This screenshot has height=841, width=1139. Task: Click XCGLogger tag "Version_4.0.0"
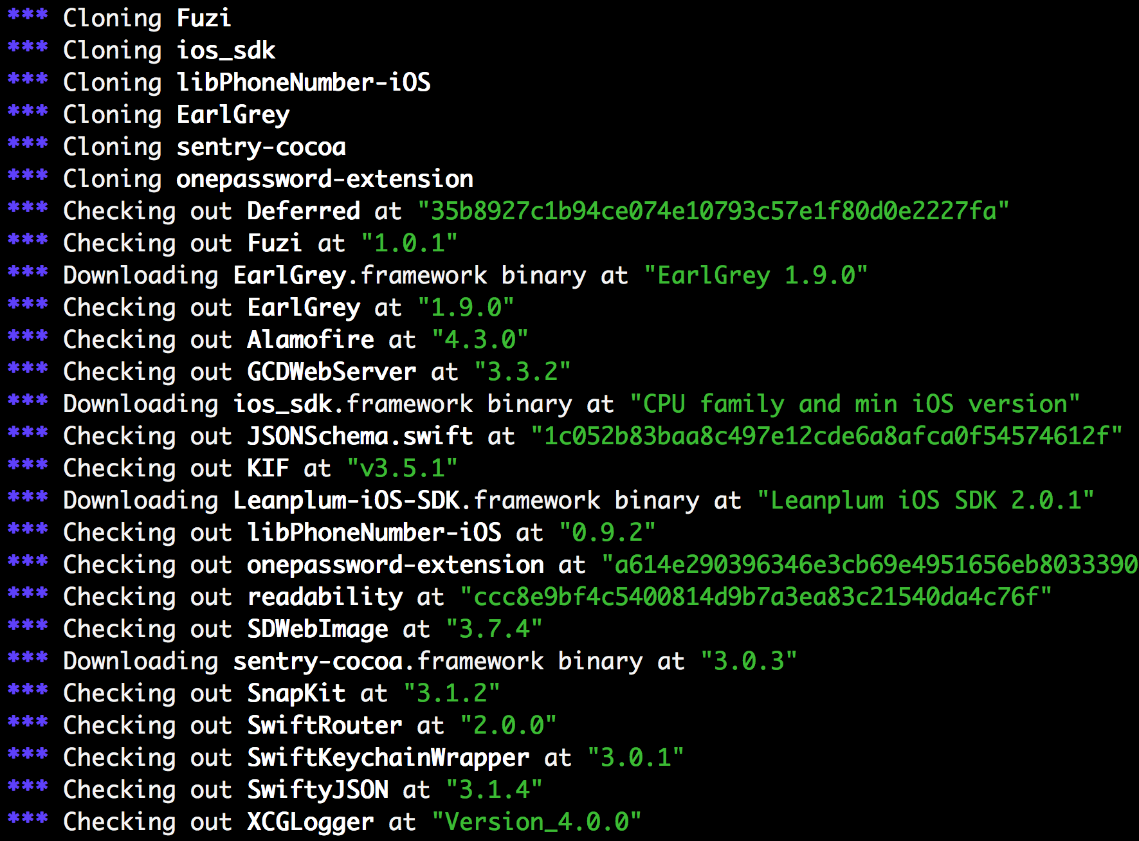[x=536, y=822]
